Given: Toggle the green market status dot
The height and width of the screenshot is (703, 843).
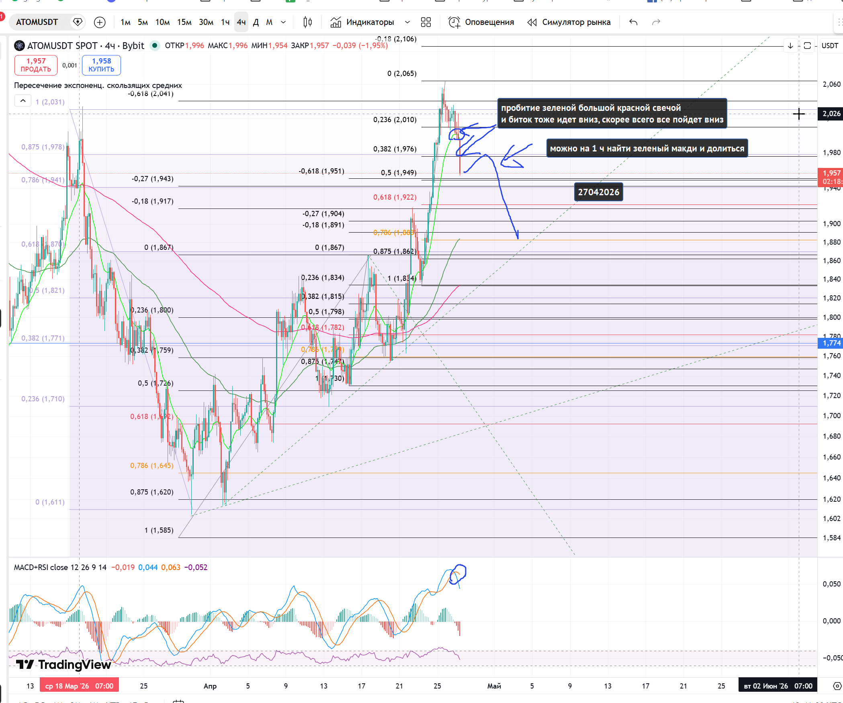Looking at the screenshot, I should click(x=154, y=46).
